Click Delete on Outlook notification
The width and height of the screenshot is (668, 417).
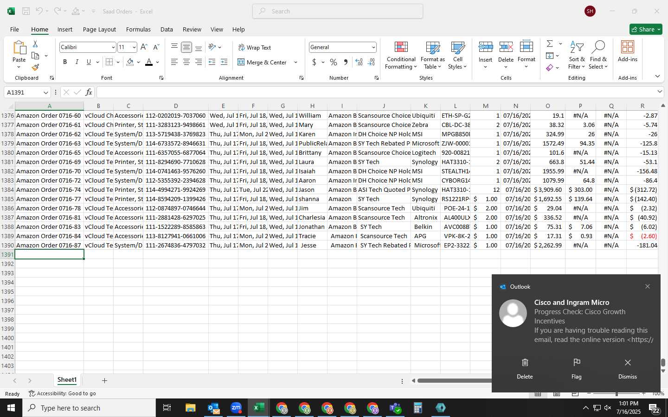click(x=525, y=369)
